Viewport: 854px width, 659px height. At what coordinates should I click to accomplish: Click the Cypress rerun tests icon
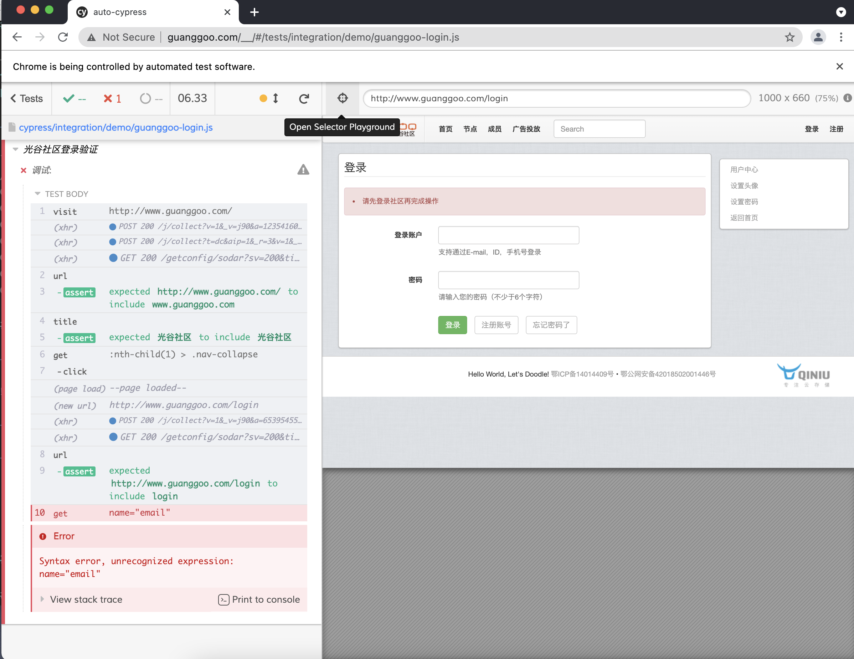(x=304, y=99)
